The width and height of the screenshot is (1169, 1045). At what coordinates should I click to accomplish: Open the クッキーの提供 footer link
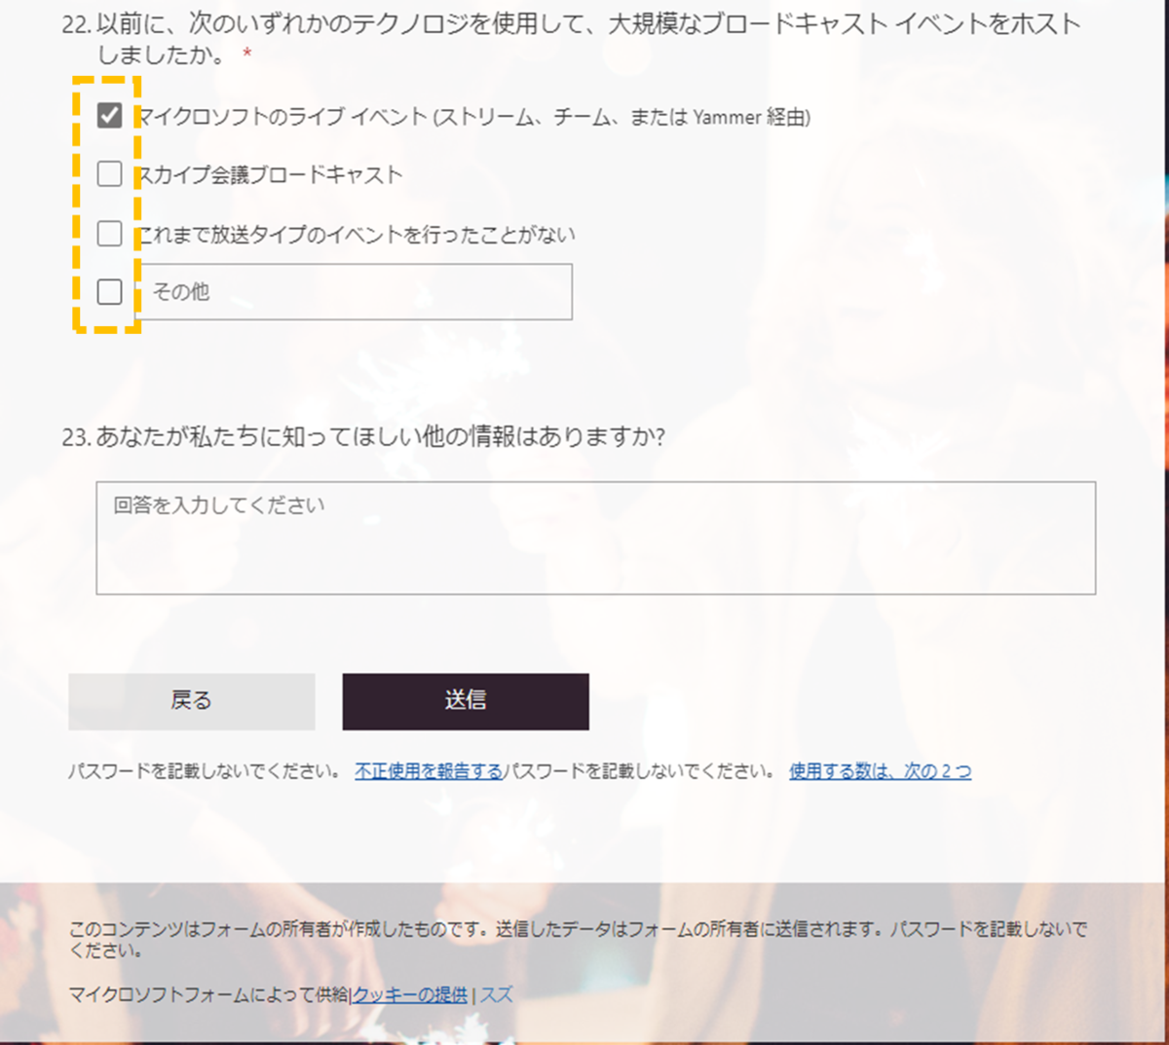click(410, 995)
